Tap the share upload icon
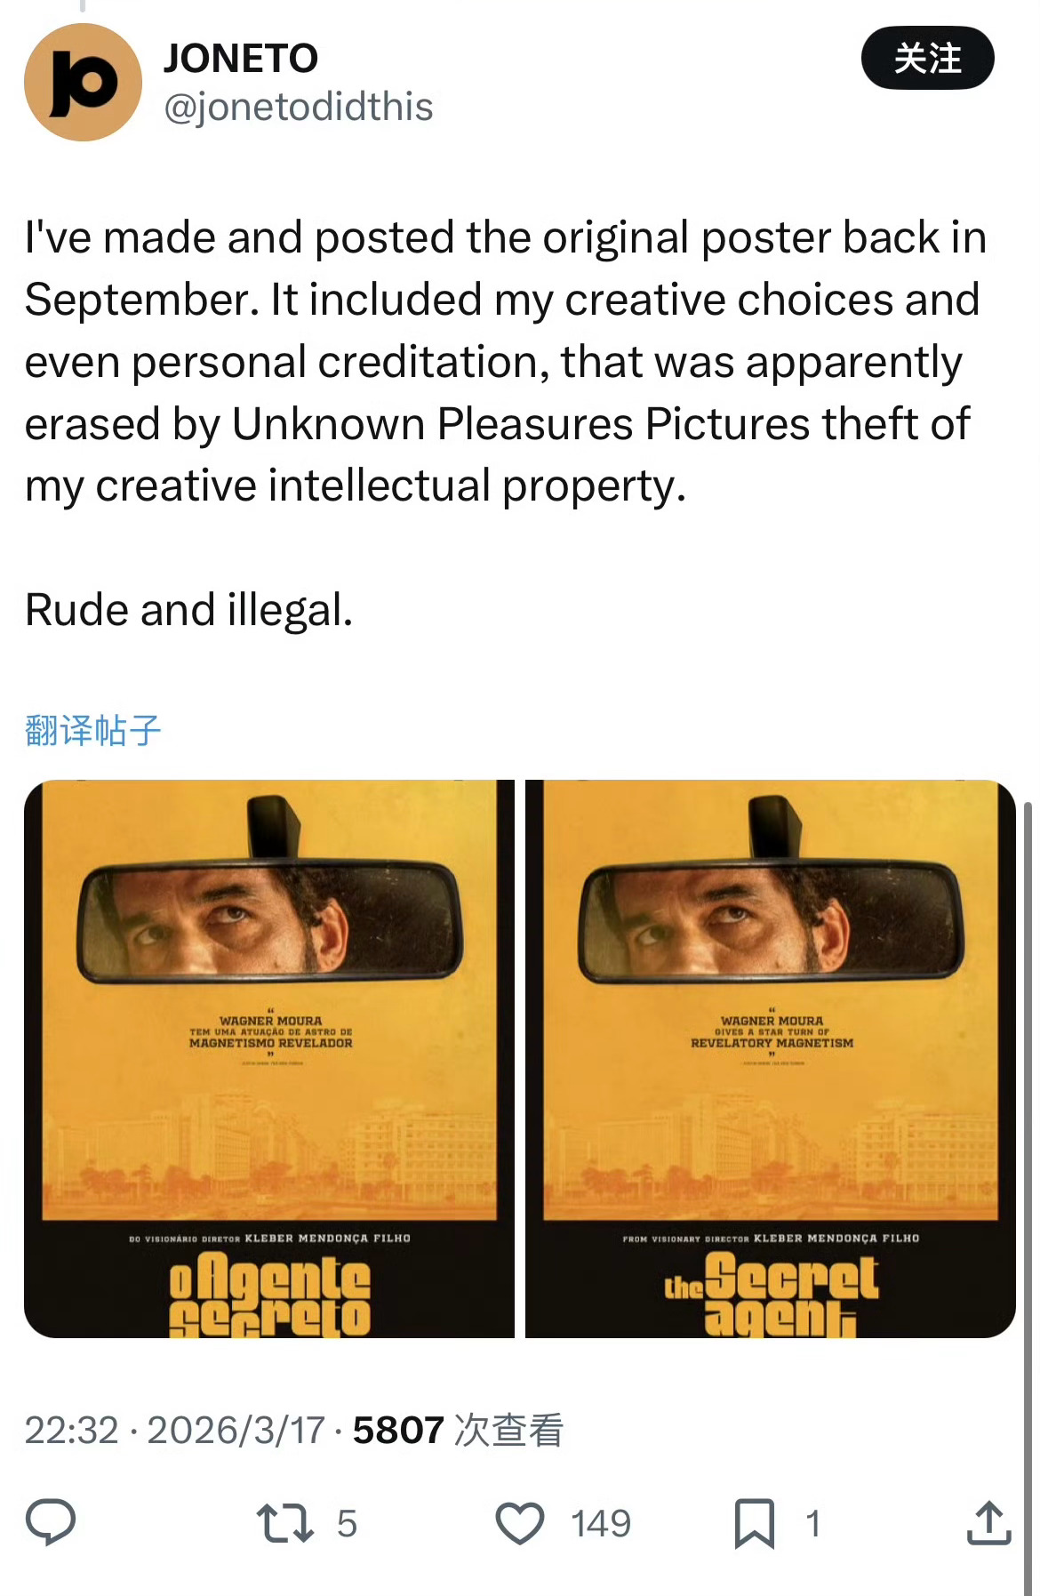The image size is (1040, 1596). tap(988, 1522)
